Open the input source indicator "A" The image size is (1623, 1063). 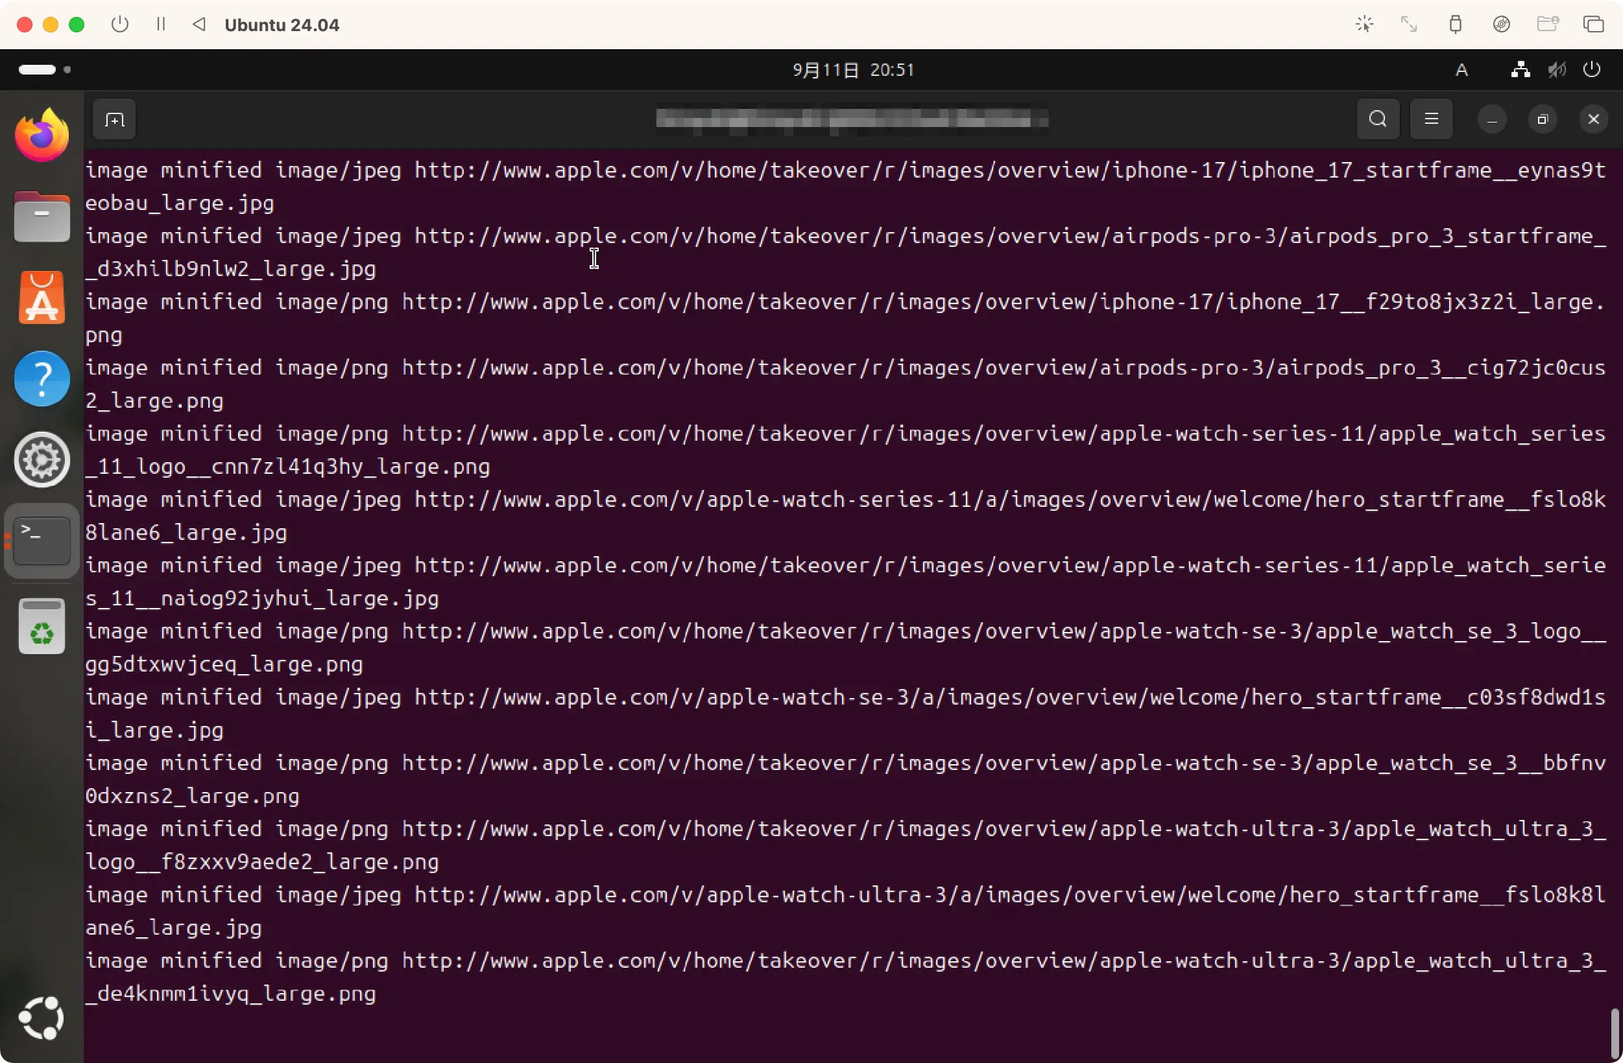(x=1461, y=69)
